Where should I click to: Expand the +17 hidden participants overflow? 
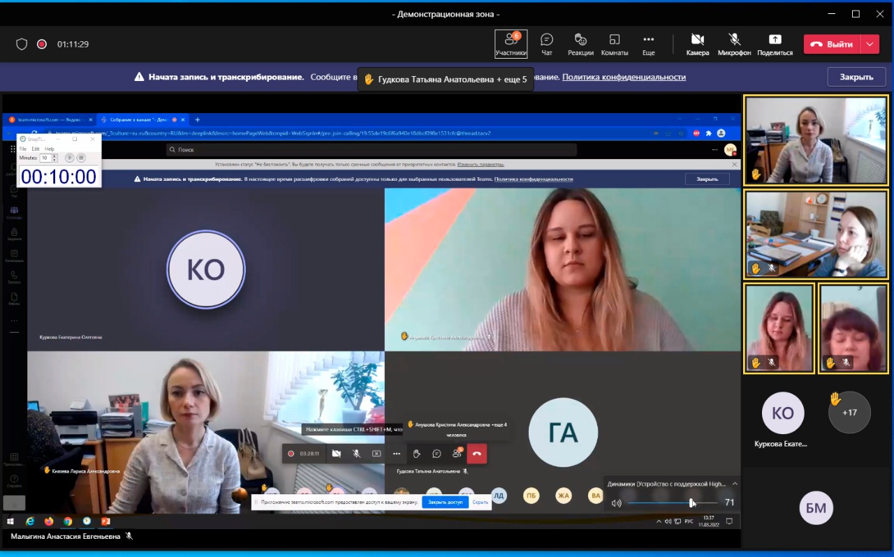(849, 413)
